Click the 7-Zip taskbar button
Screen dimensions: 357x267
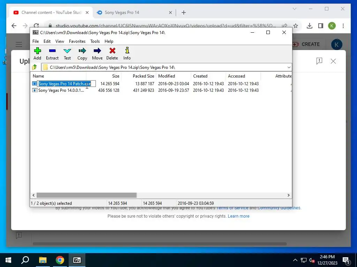coord(77,260)
